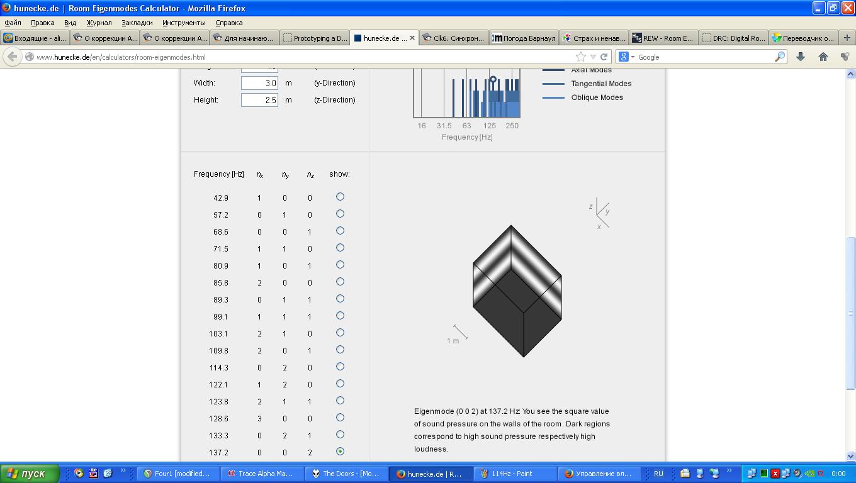This screenshot has height=483, width=856.
Task: Show the 42.9 Hz mode (1 0 0)
Action: 340,197
